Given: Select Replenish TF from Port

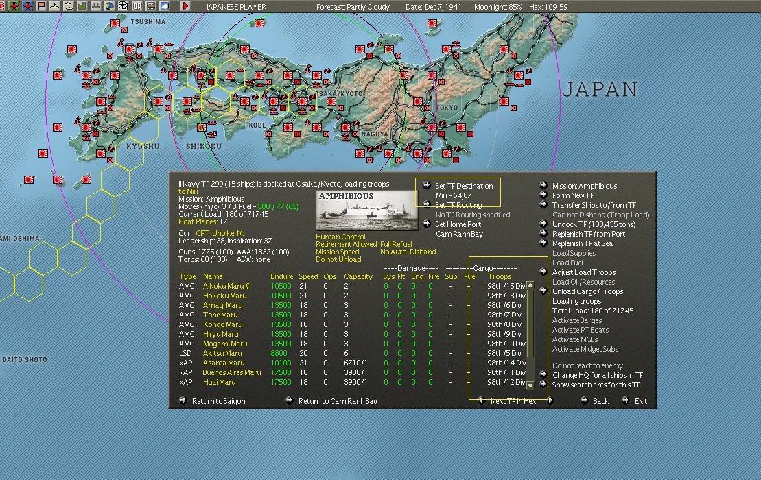Looking at the screenshot, I should click(588, 235).
